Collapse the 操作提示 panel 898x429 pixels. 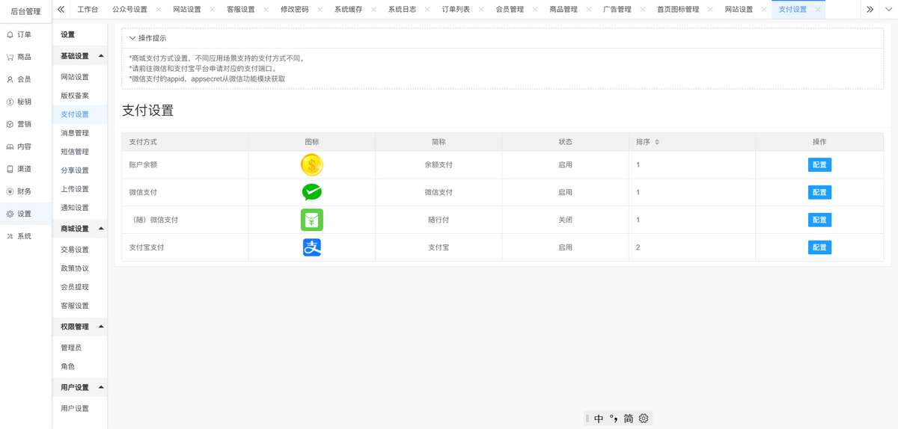(x=132, y=38)
